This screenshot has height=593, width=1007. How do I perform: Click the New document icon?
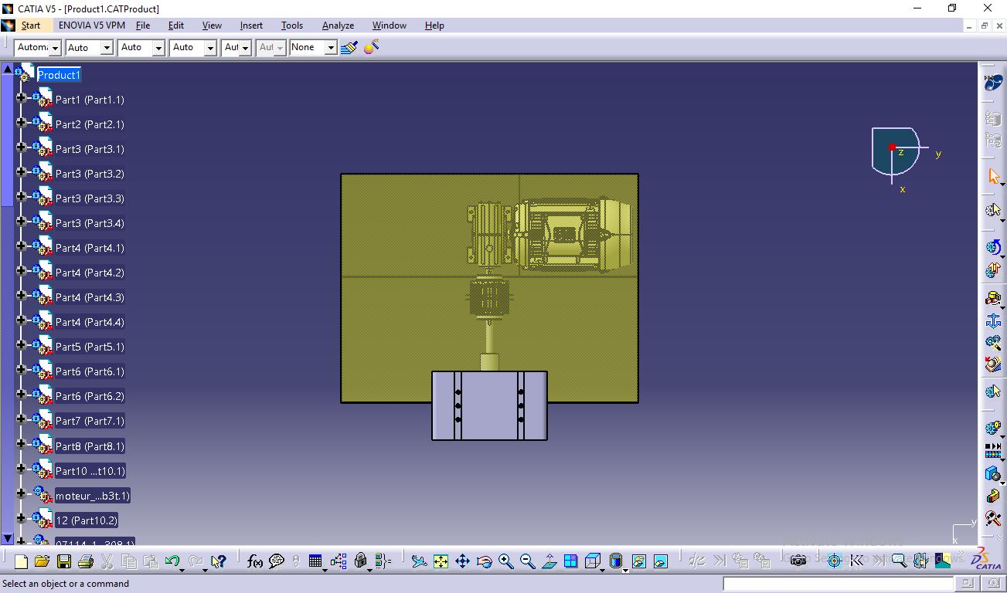click(x=21, y=561)
